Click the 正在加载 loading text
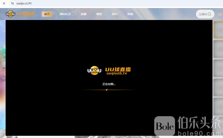223x138 pixels. pos(109,84)
